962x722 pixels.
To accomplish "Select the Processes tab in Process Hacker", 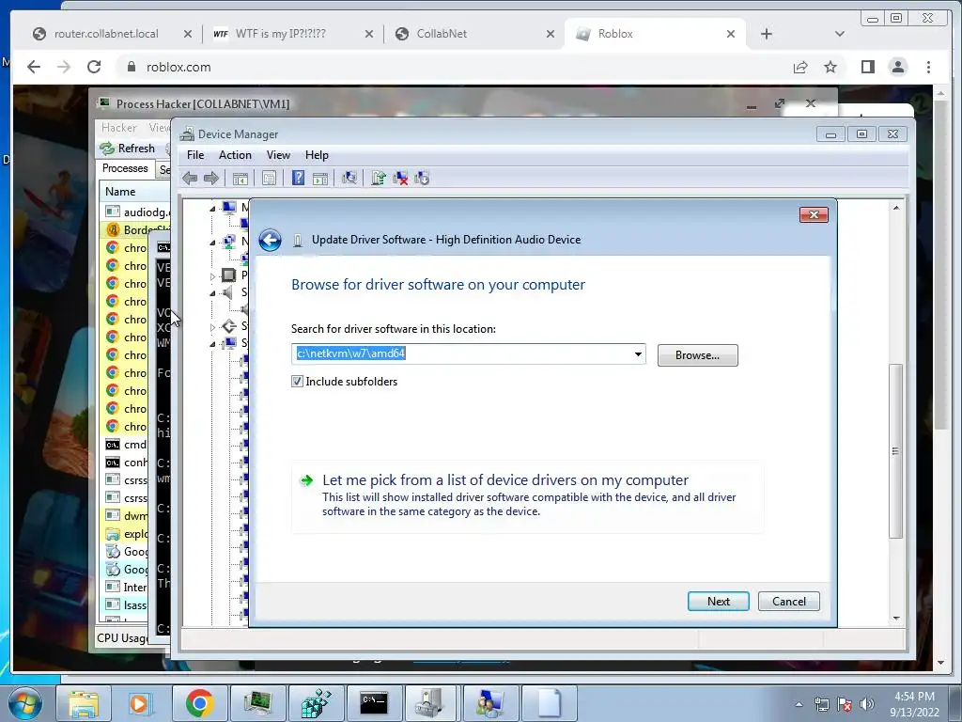I will tap(125, 168).
